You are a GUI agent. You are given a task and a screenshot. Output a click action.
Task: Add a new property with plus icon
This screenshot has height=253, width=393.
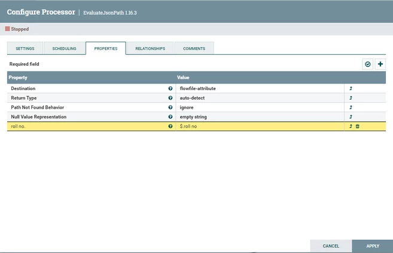(x=380, y=64)
